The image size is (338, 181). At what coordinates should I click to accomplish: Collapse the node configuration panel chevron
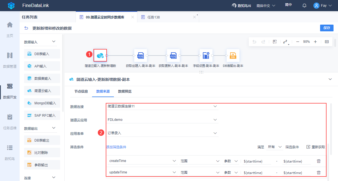[330, 79]
